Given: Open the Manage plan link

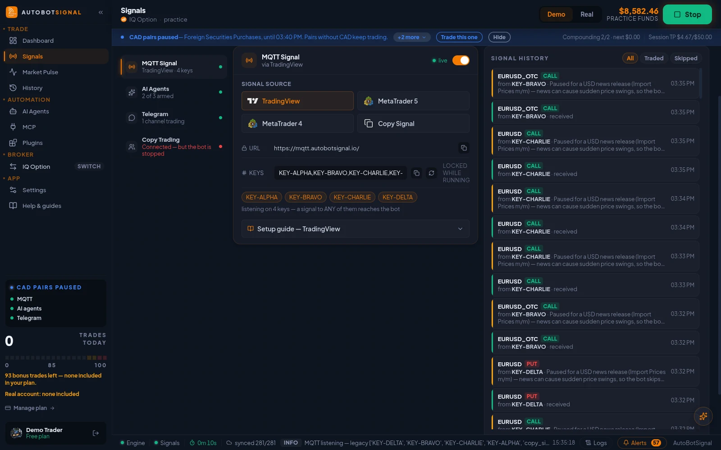Looking at the screenshot, I should (30, 408).
